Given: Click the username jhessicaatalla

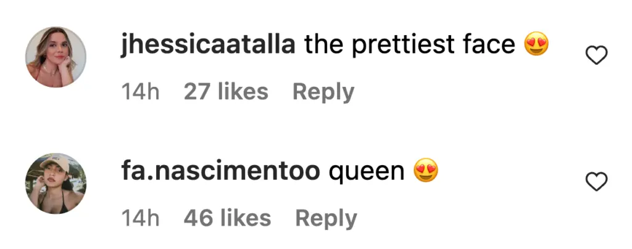Looking at the screenshot, I should point(208,45).
